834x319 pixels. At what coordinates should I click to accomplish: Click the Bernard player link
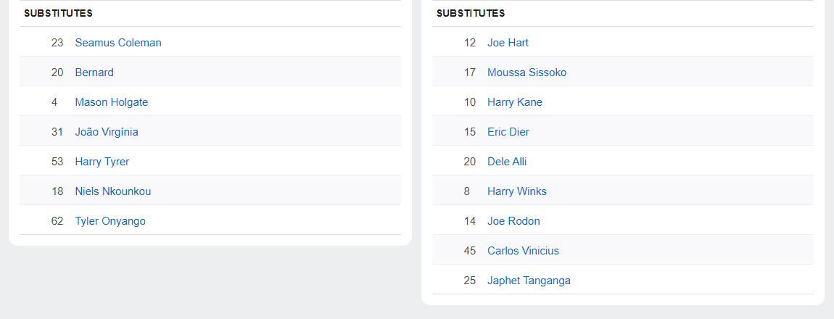click(94, 72)
